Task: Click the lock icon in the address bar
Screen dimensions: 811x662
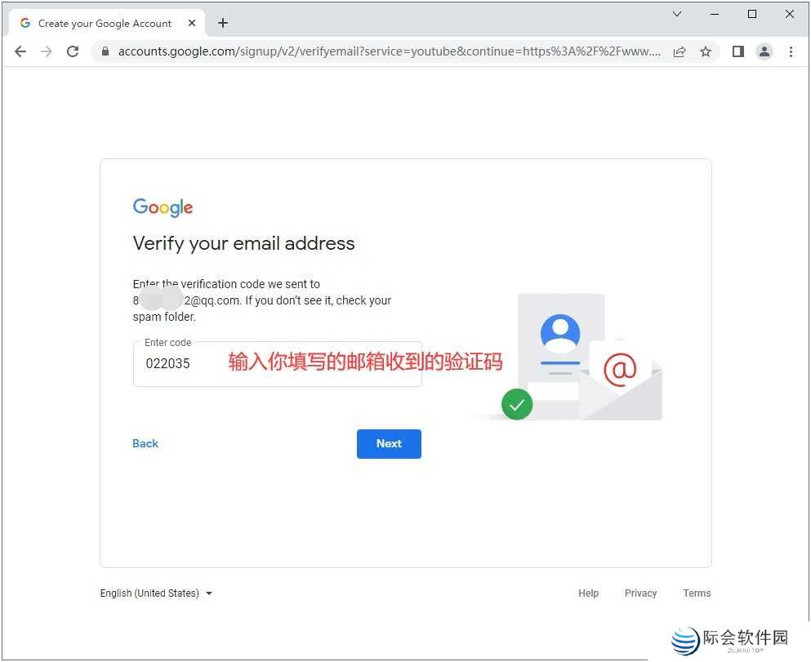Action: (x=105, y=51)
